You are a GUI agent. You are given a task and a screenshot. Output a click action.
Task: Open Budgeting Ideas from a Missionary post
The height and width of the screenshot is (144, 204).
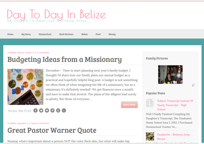pos(64,60)
